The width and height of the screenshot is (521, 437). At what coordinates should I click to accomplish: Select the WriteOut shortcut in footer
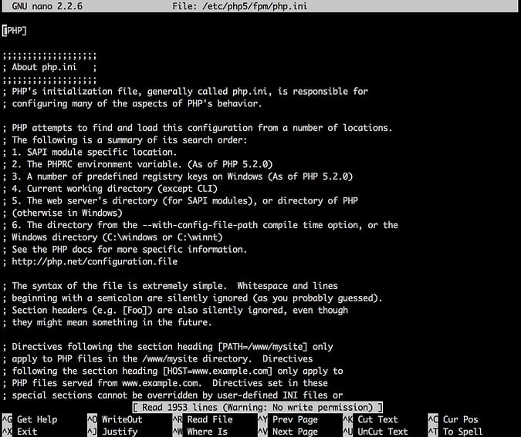(x=121, y=419)
